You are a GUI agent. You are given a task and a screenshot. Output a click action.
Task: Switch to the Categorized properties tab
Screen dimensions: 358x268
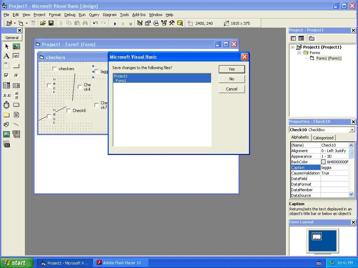click(x=323, y=137)
